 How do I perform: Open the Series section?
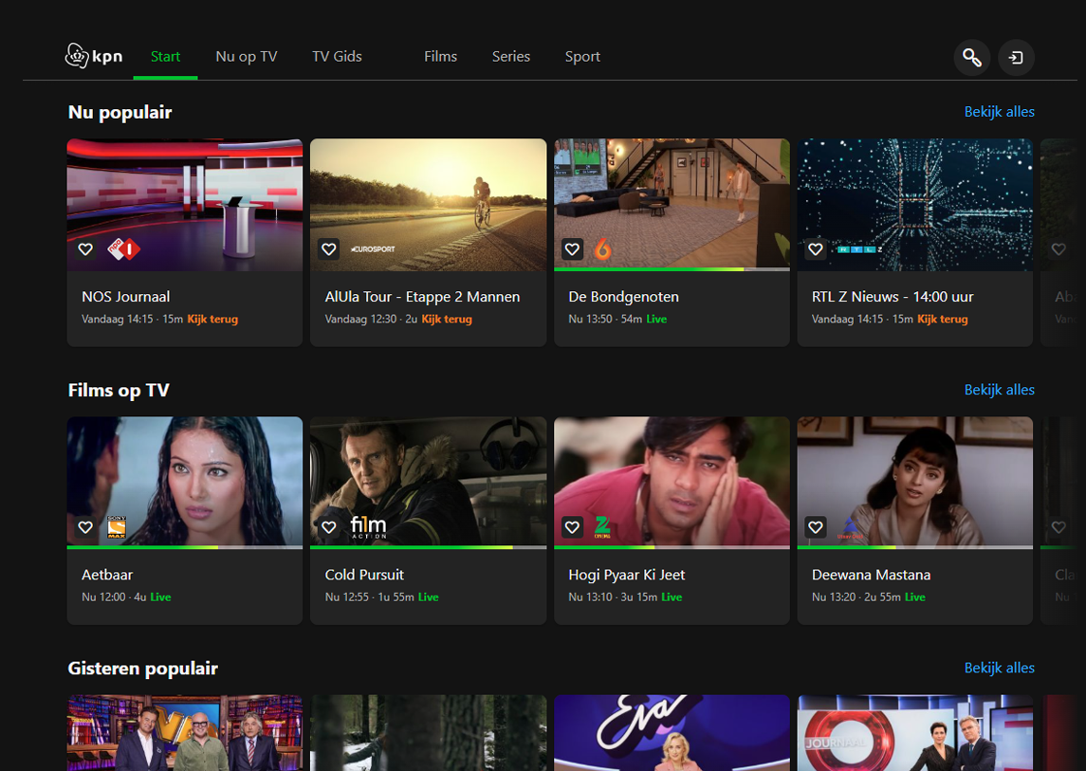(x=511, y=56)
